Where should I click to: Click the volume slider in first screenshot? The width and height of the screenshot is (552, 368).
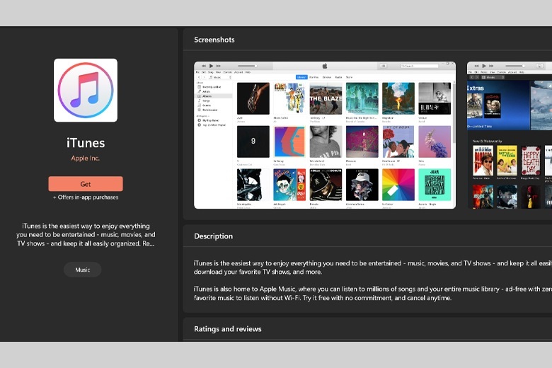click(247, 66)
